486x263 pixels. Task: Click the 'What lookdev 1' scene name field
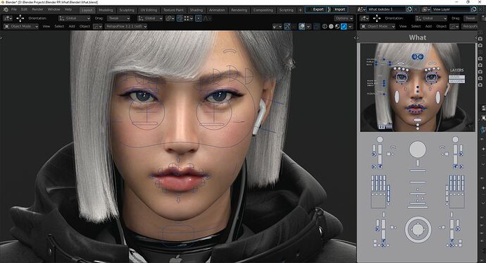coord(386,10)
